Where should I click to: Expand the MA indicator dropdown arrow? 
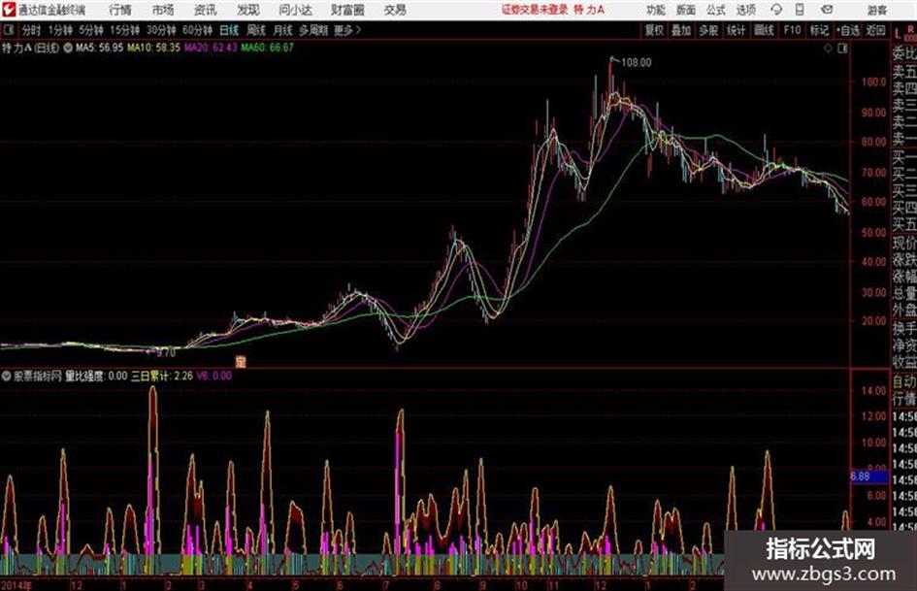(68, 48)
